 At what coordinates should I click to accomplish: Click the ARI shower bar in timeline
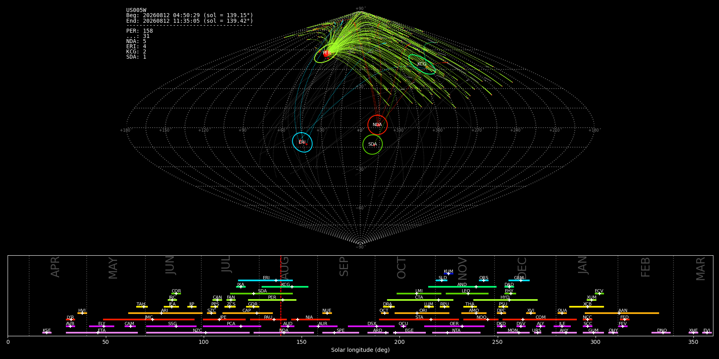[165, 313]
